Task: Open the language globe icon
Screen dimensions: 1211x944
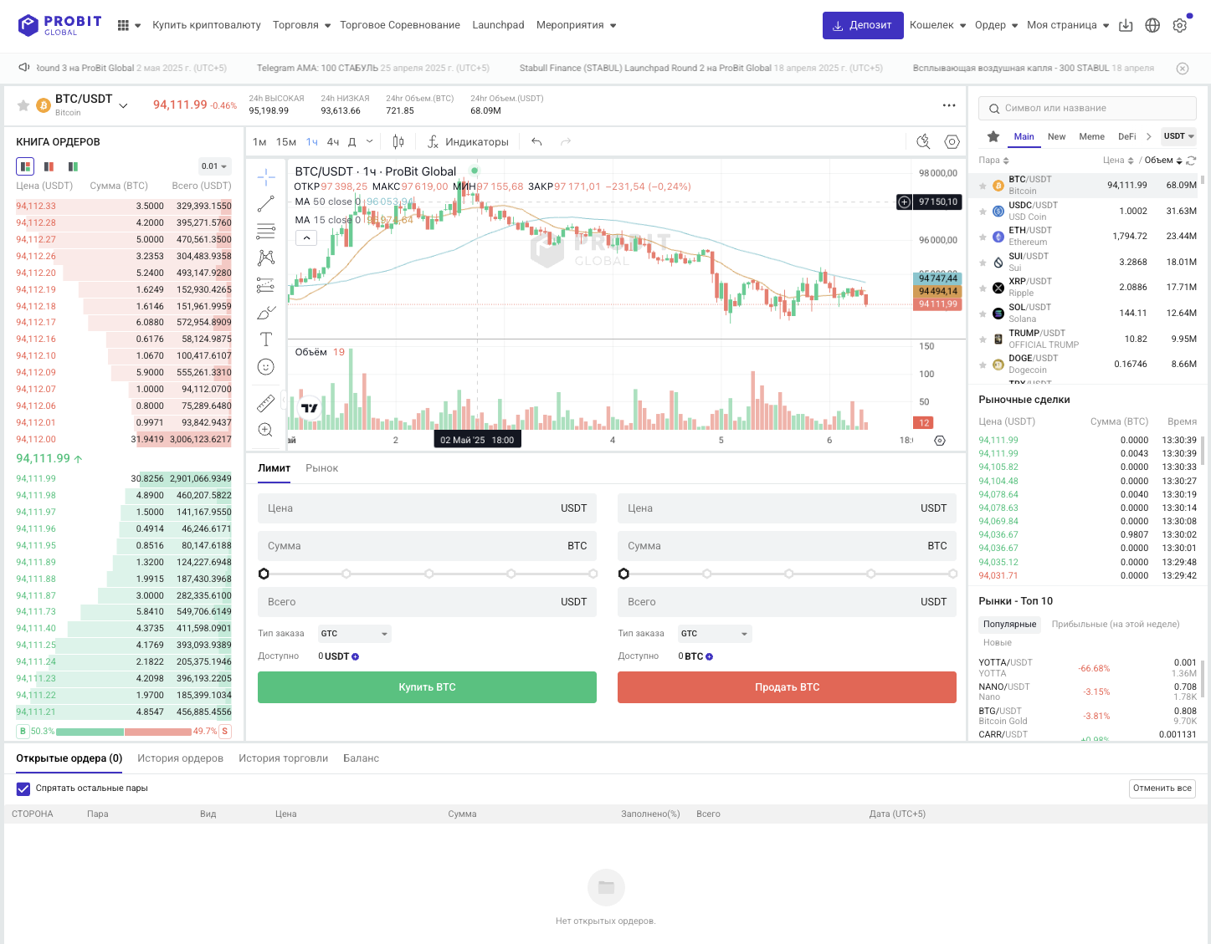Action: pyautogui.click(x=1152, y=25)
